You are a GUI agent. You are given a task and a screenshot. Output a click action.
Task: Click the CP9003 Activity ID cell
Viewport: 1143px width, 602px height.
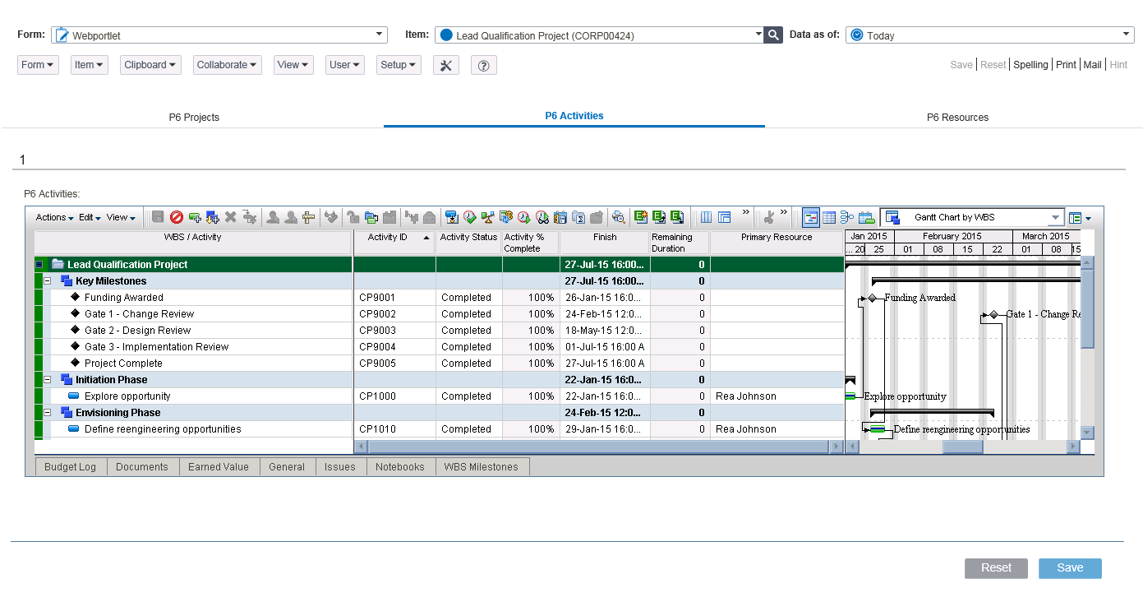[394, 331]
